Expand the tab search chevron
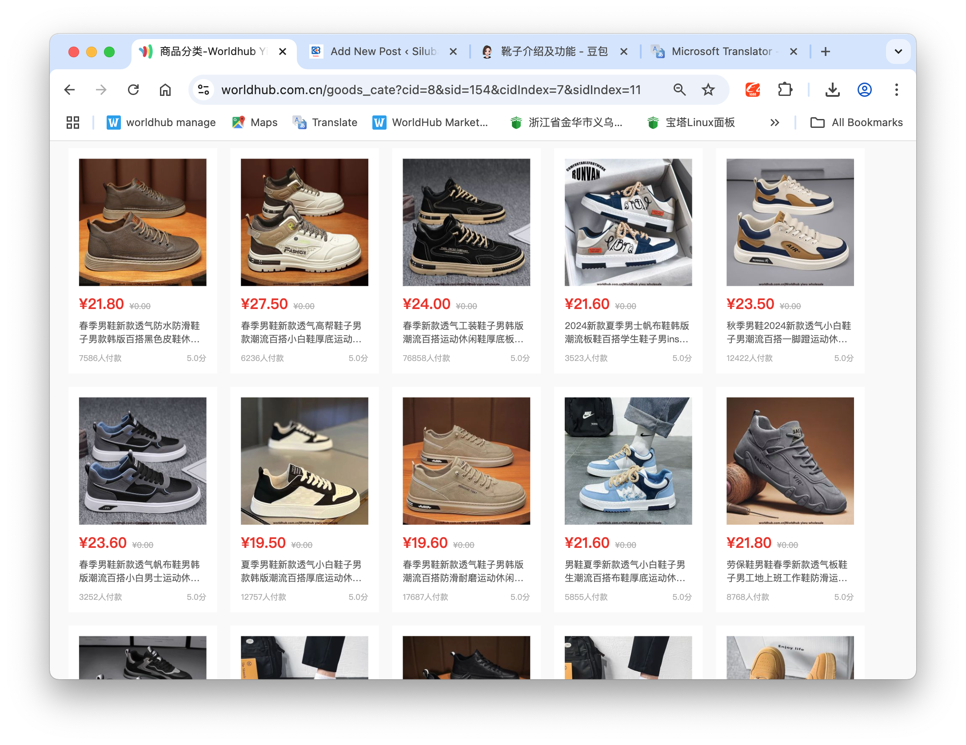Screen dimensions: 966x745 [898, 52]
